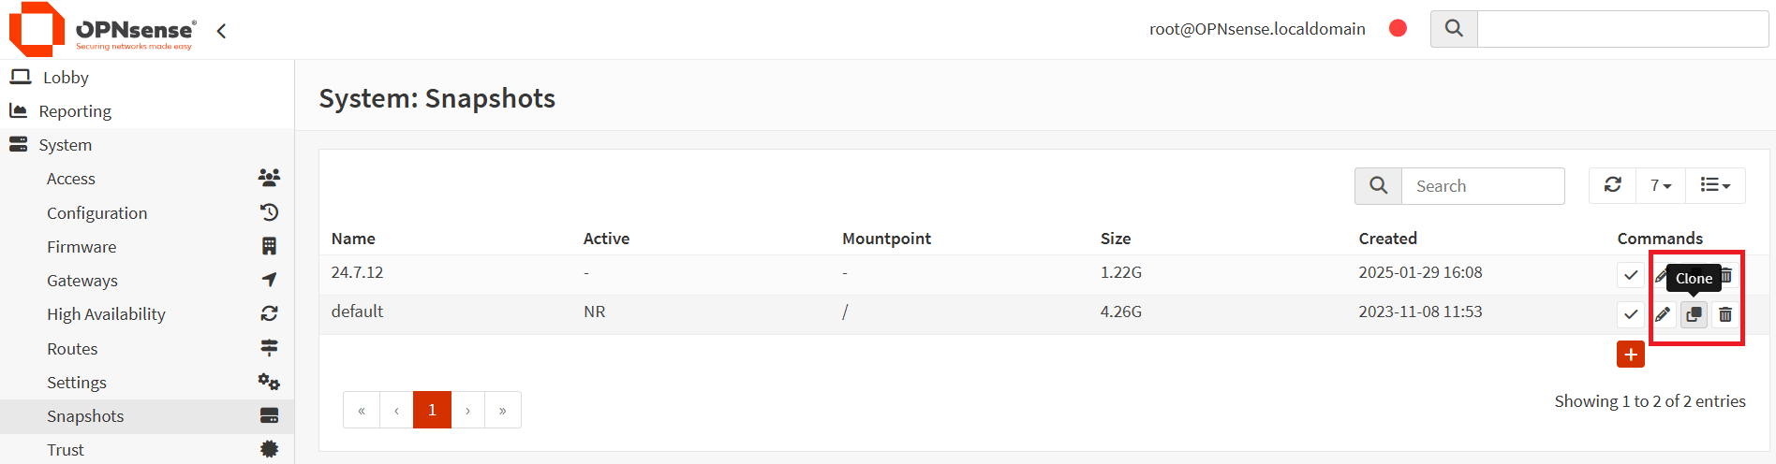The height and width of the screenshot is (464, 1776).
Task: Click the clone icon for default snapshot
Action: pyautogui.click(x=1694, y=314)
